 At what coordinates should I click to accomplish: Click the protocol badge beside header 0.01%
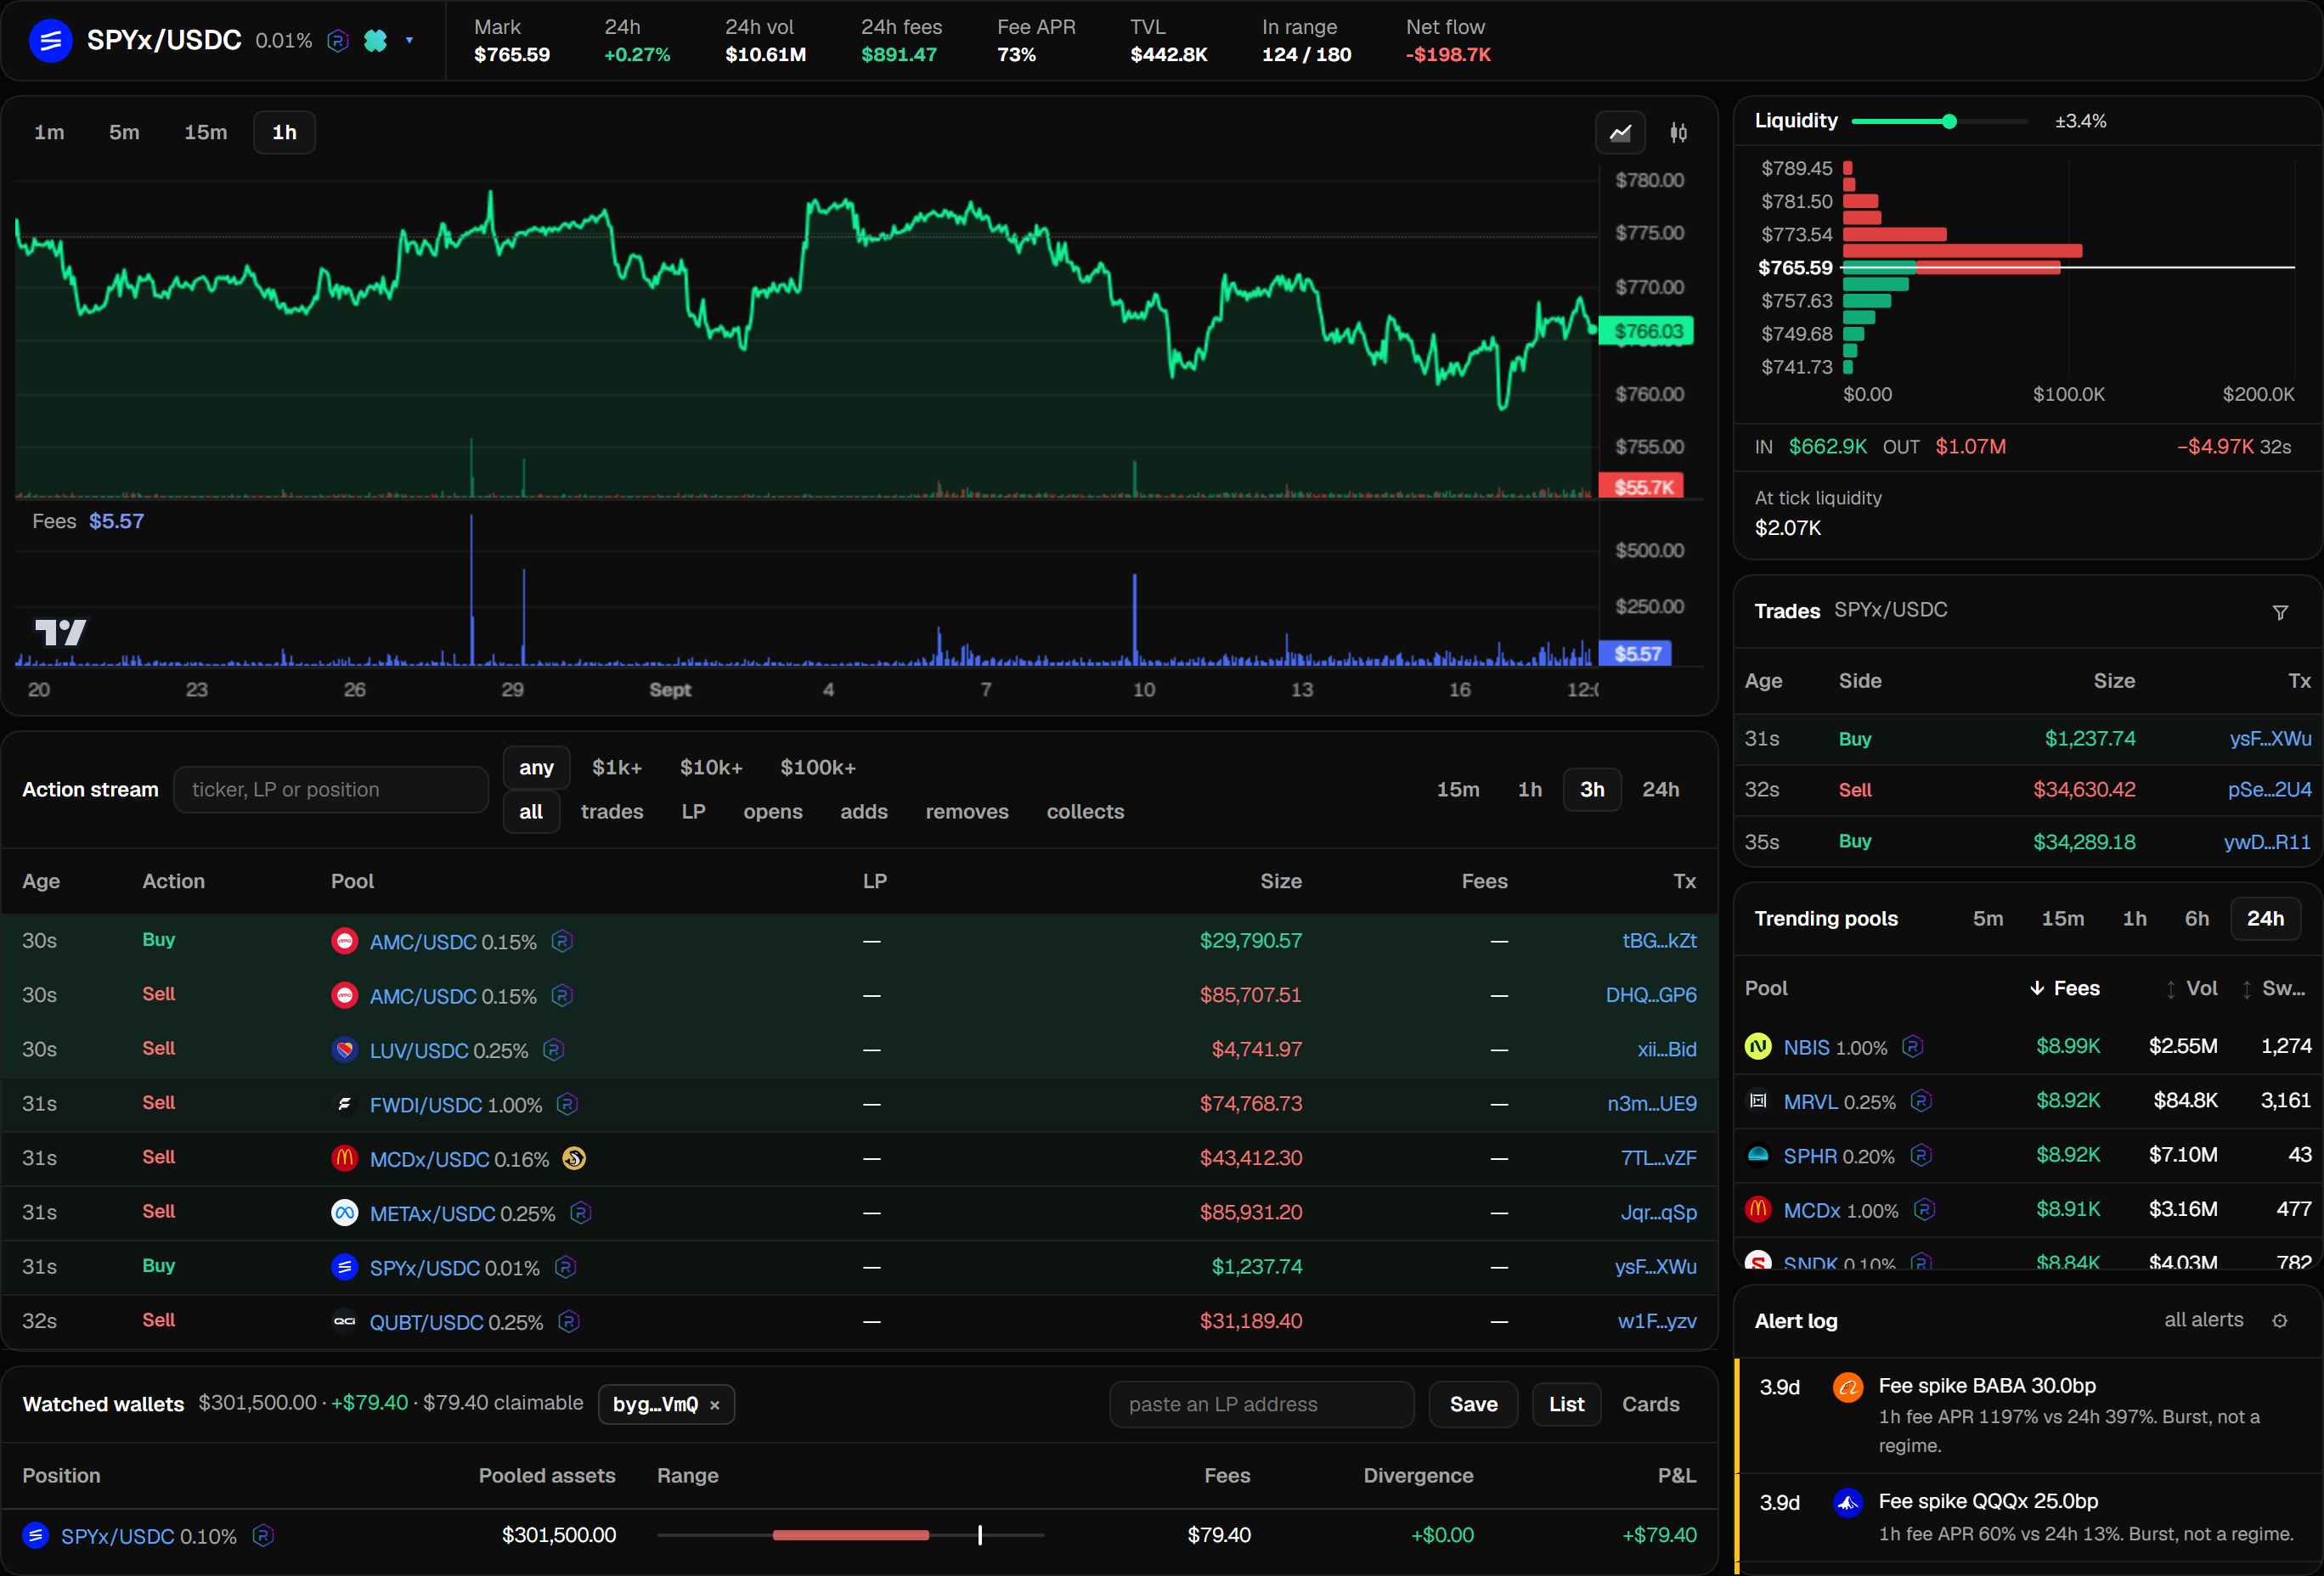click(338, 41)
